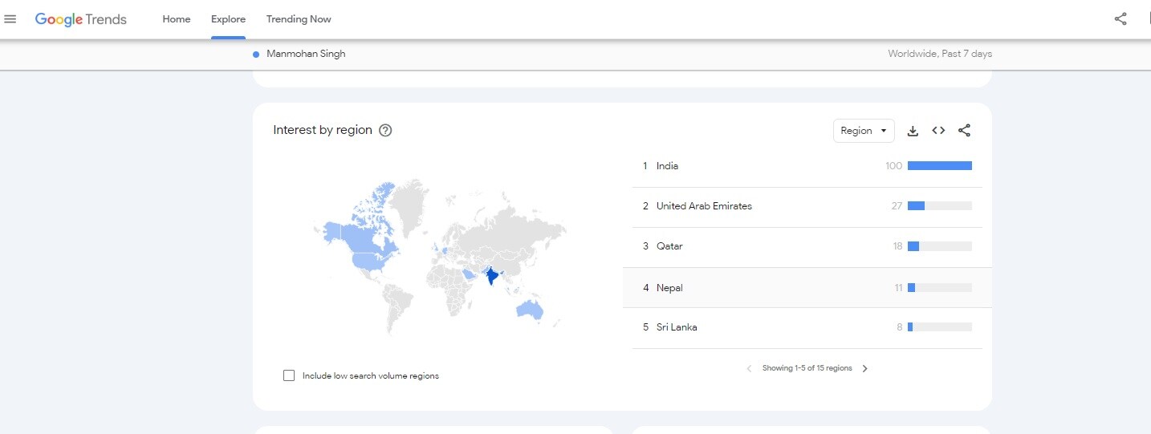The image size is (1151, 434).
Task: Select United Arab Emirates in the list
Action: (x=704, y=206)
